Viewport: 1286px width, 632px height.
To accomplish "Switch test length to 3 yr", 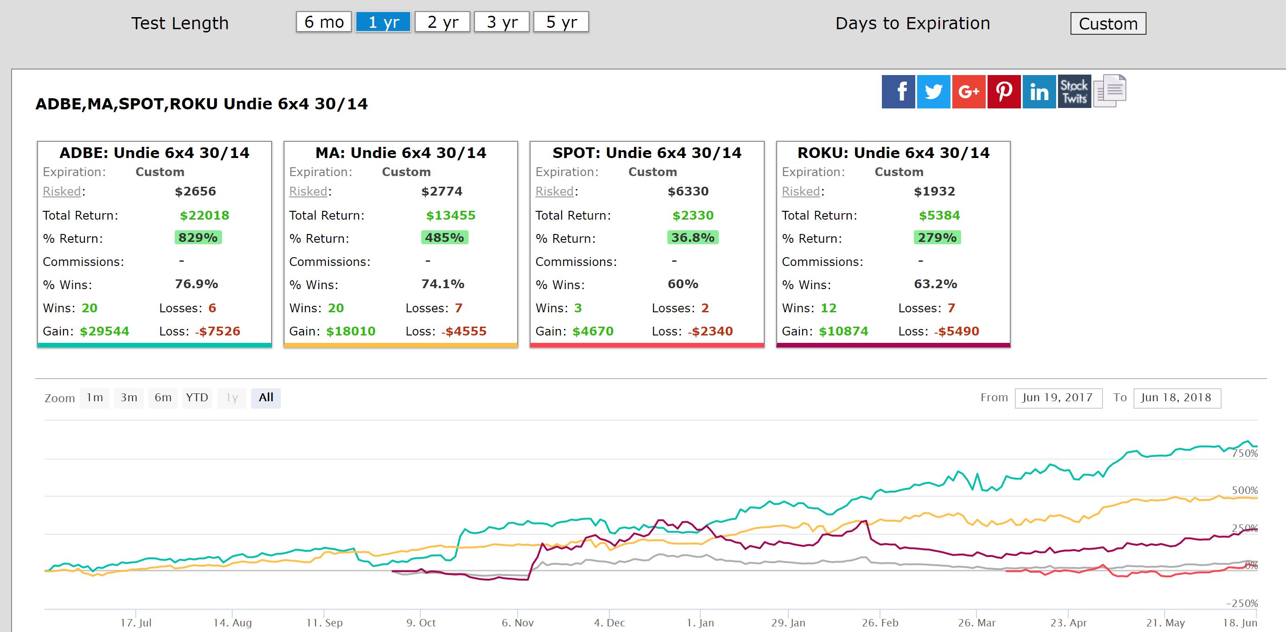I will click(502, 22).
